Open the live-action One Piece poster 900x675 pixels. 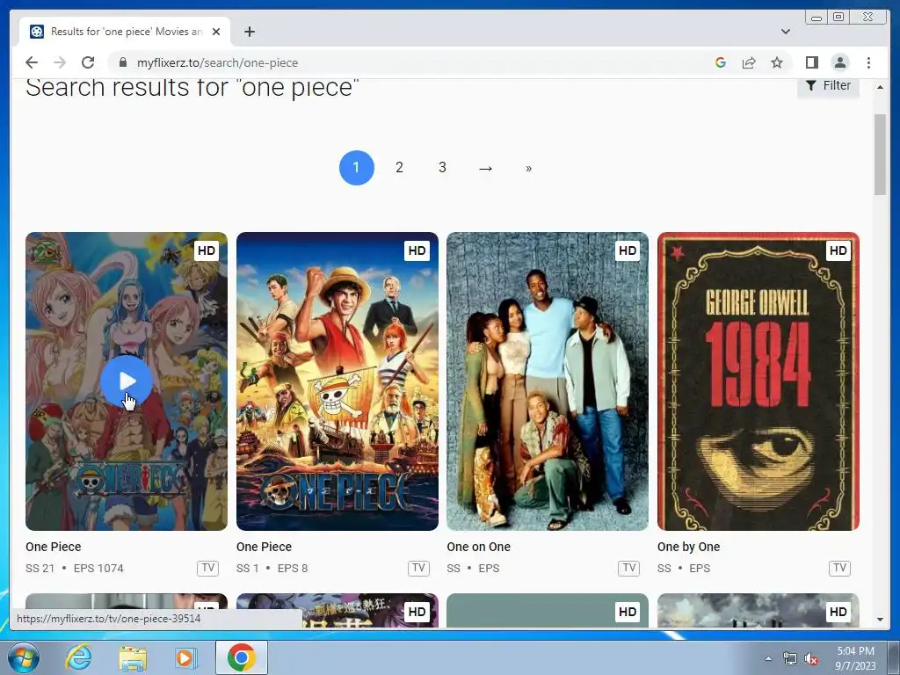coord(337,381)
